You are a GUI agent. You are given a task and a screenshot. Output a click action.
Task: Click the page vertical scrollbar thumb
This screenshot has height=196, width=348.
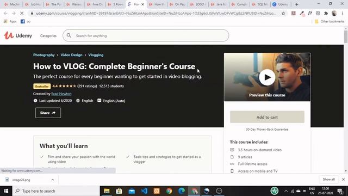click(x=346, y=36)
